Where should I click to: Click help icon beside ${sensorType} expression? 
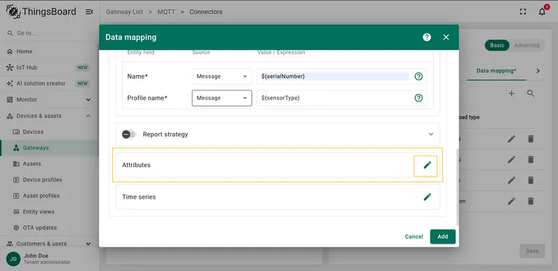[x=418, y=98]
